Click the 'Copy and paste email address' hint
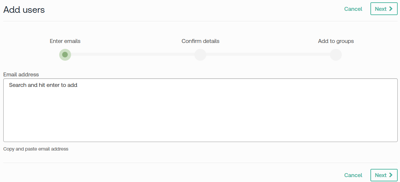Viewport: 400px width, 182px height. tap(36, 149)
